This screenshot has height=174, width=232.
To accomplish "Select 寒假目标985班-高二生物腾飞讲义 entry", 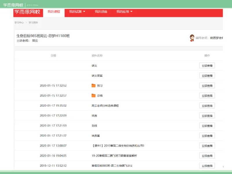I will pos(112,166).
